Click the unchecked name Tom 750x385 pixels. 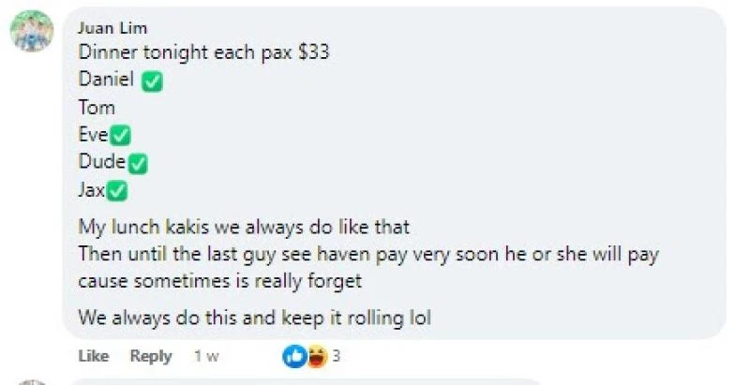tap(97, 108)
